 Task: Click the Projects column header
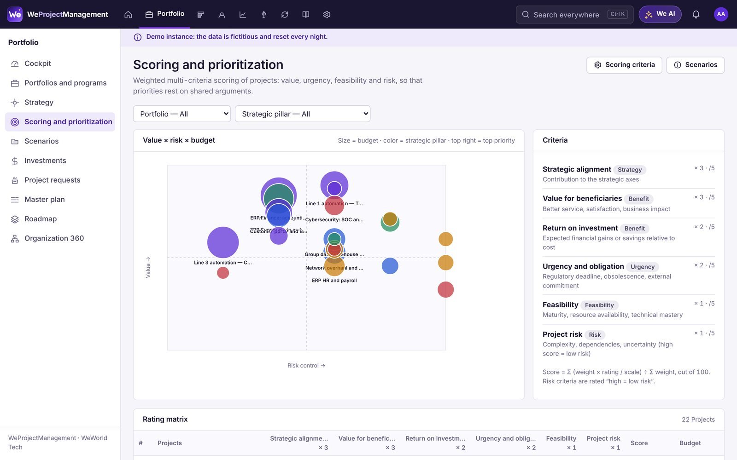tap(170, 443)
